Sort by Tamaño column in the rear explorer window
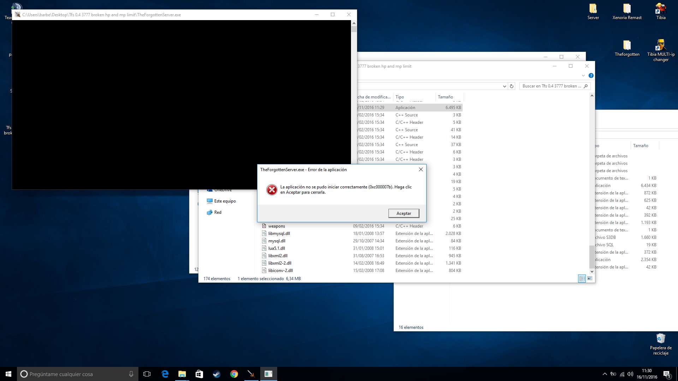This screenshot has height=381, width=678. coord(644,146)
